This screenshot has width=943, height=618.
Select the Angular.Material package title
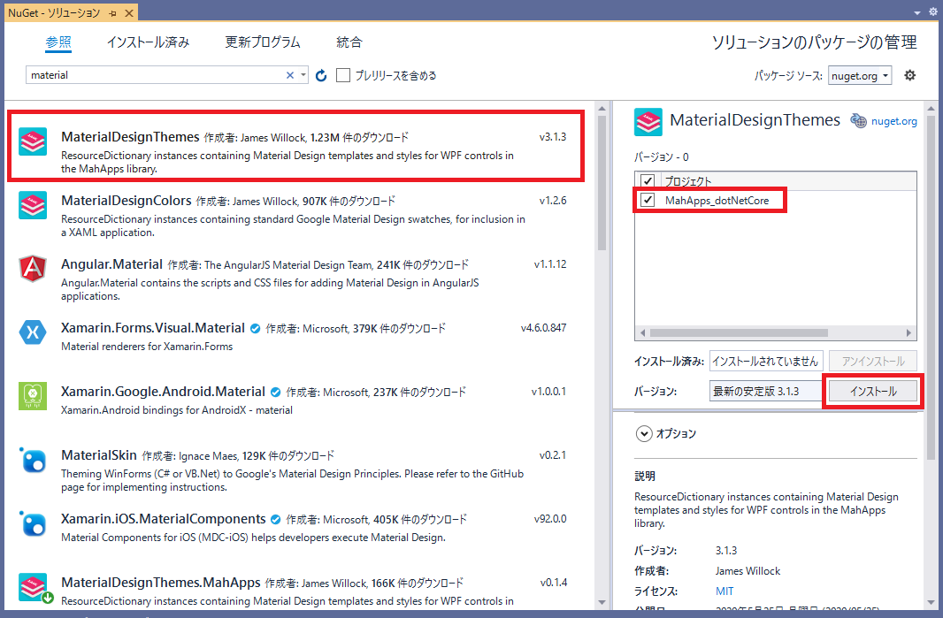pos(111,264)
